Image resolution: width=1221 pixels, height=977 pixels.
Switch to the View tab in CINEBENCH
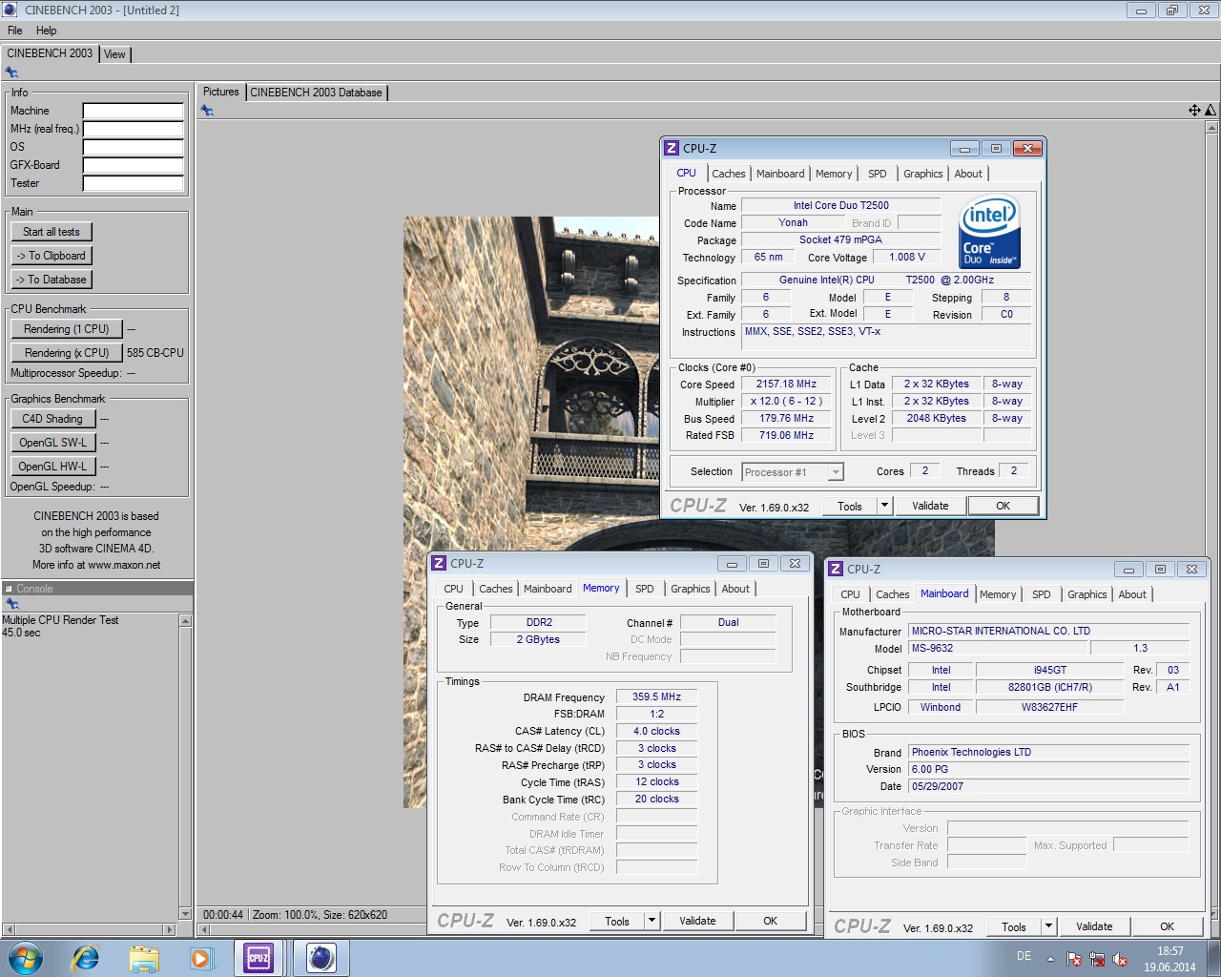114,54
